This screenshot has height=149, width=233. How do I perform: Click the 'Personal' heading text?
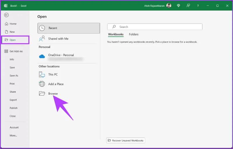(45, 47)
